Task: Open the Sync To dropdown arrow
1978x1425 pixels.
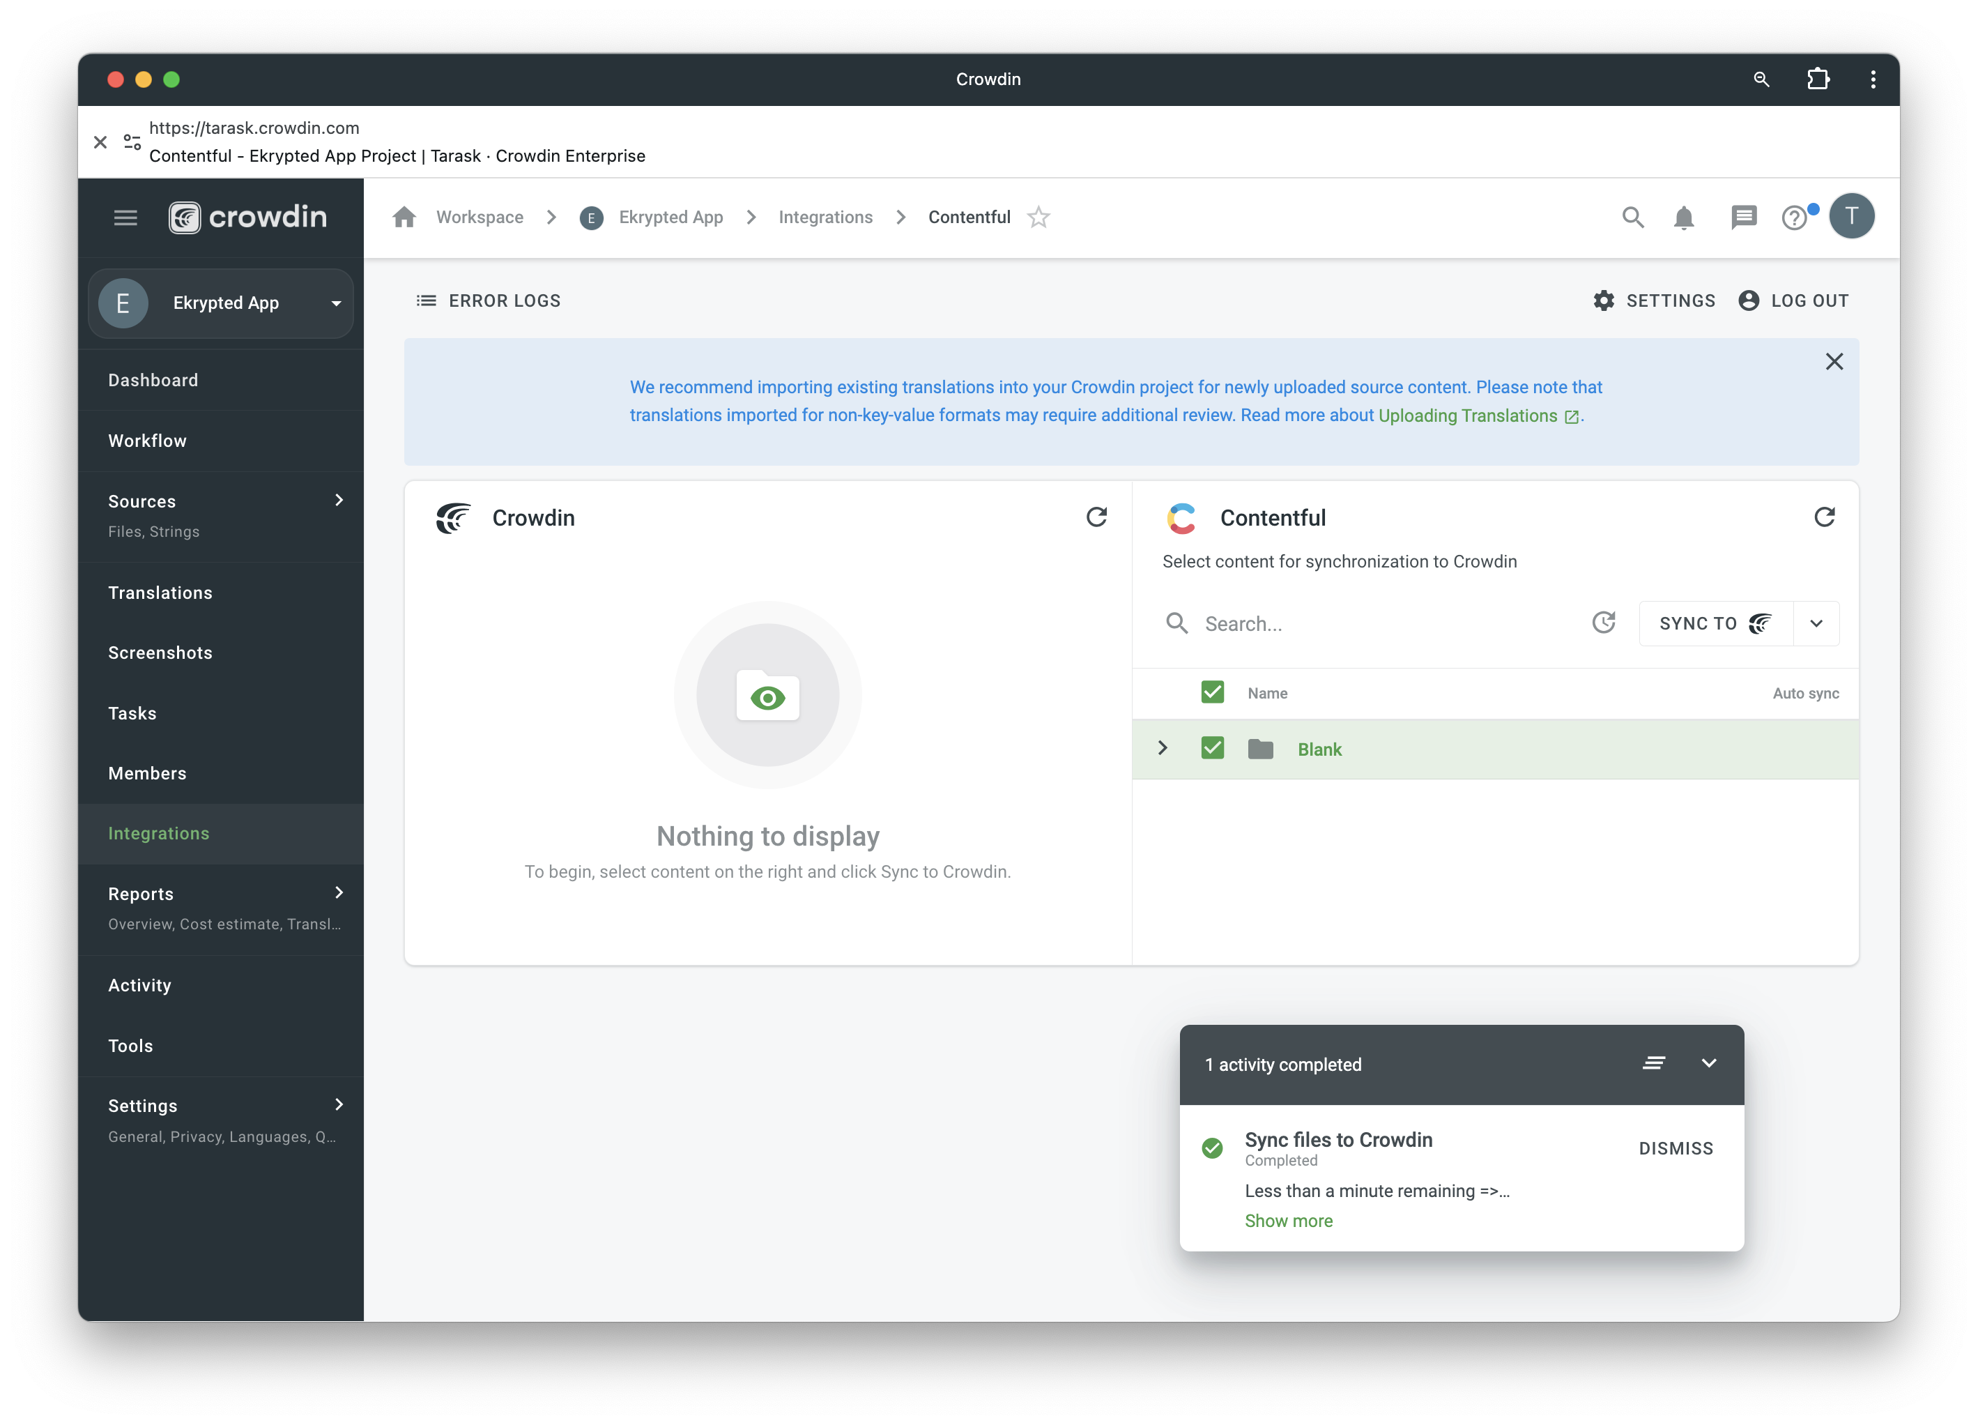Action: (x=1816, y=623)
